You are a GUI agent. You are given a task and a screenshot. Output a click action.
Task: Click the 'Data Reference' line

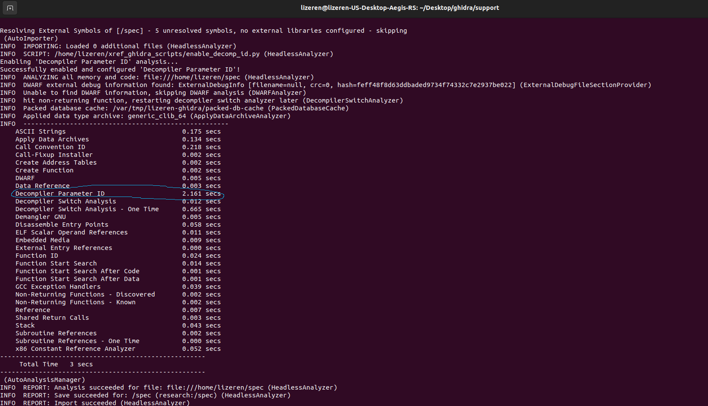click(x=118, y=186)
